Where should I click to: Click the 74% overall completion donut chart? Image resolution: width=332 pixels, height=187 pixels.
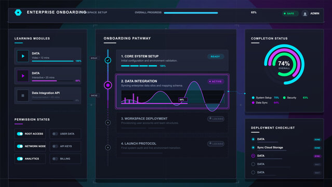pos(284,64)
